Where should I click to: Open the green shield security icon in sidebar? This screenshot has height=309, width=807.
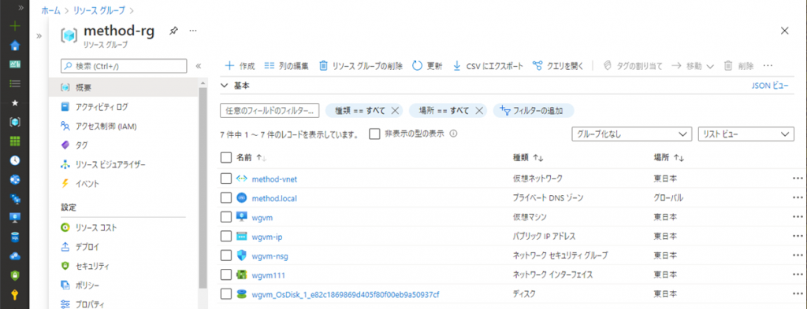(x=15, y=275)
